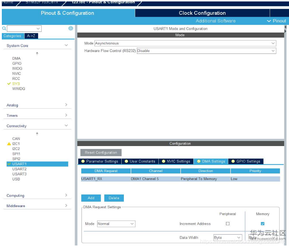
Task: Open the USART1 Mode dropdown
Action: pyautogui.click(x=185, y=43)
